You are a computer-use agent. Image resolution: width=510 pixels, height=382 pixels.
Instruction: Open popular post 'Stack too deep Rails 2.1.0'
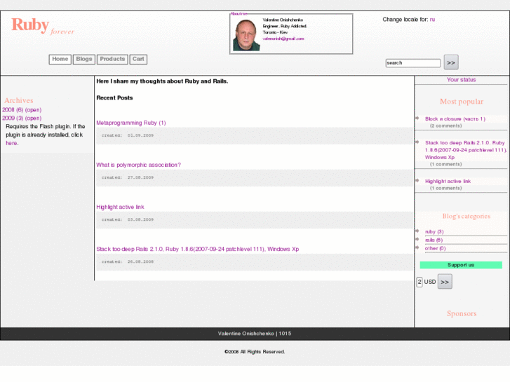(466, 150)
